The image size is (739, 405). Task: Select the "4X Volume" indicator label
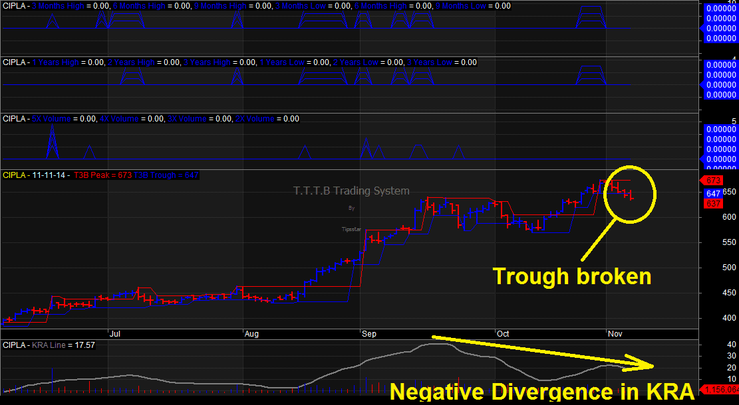119,119
